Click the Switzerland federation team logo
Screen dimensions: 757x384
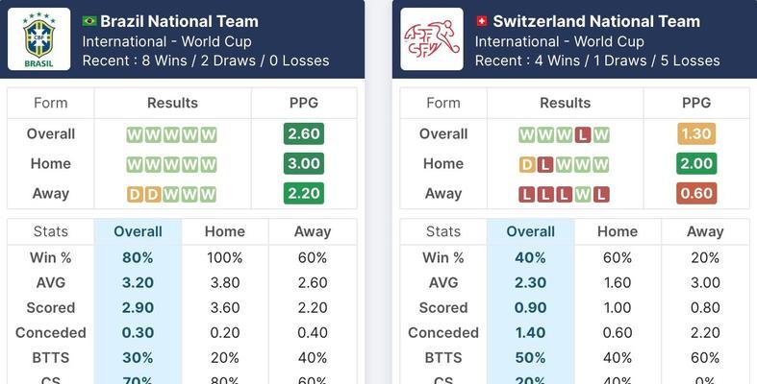tap(432, 39)
